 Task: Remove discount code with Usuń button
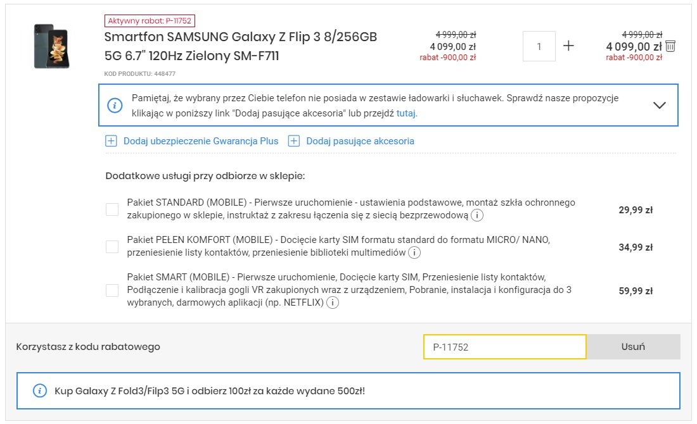coord(633,347)
